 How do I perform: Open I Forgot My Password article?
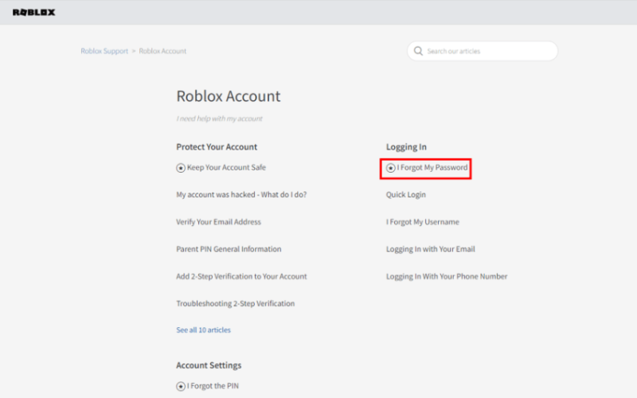click(432, 167)
